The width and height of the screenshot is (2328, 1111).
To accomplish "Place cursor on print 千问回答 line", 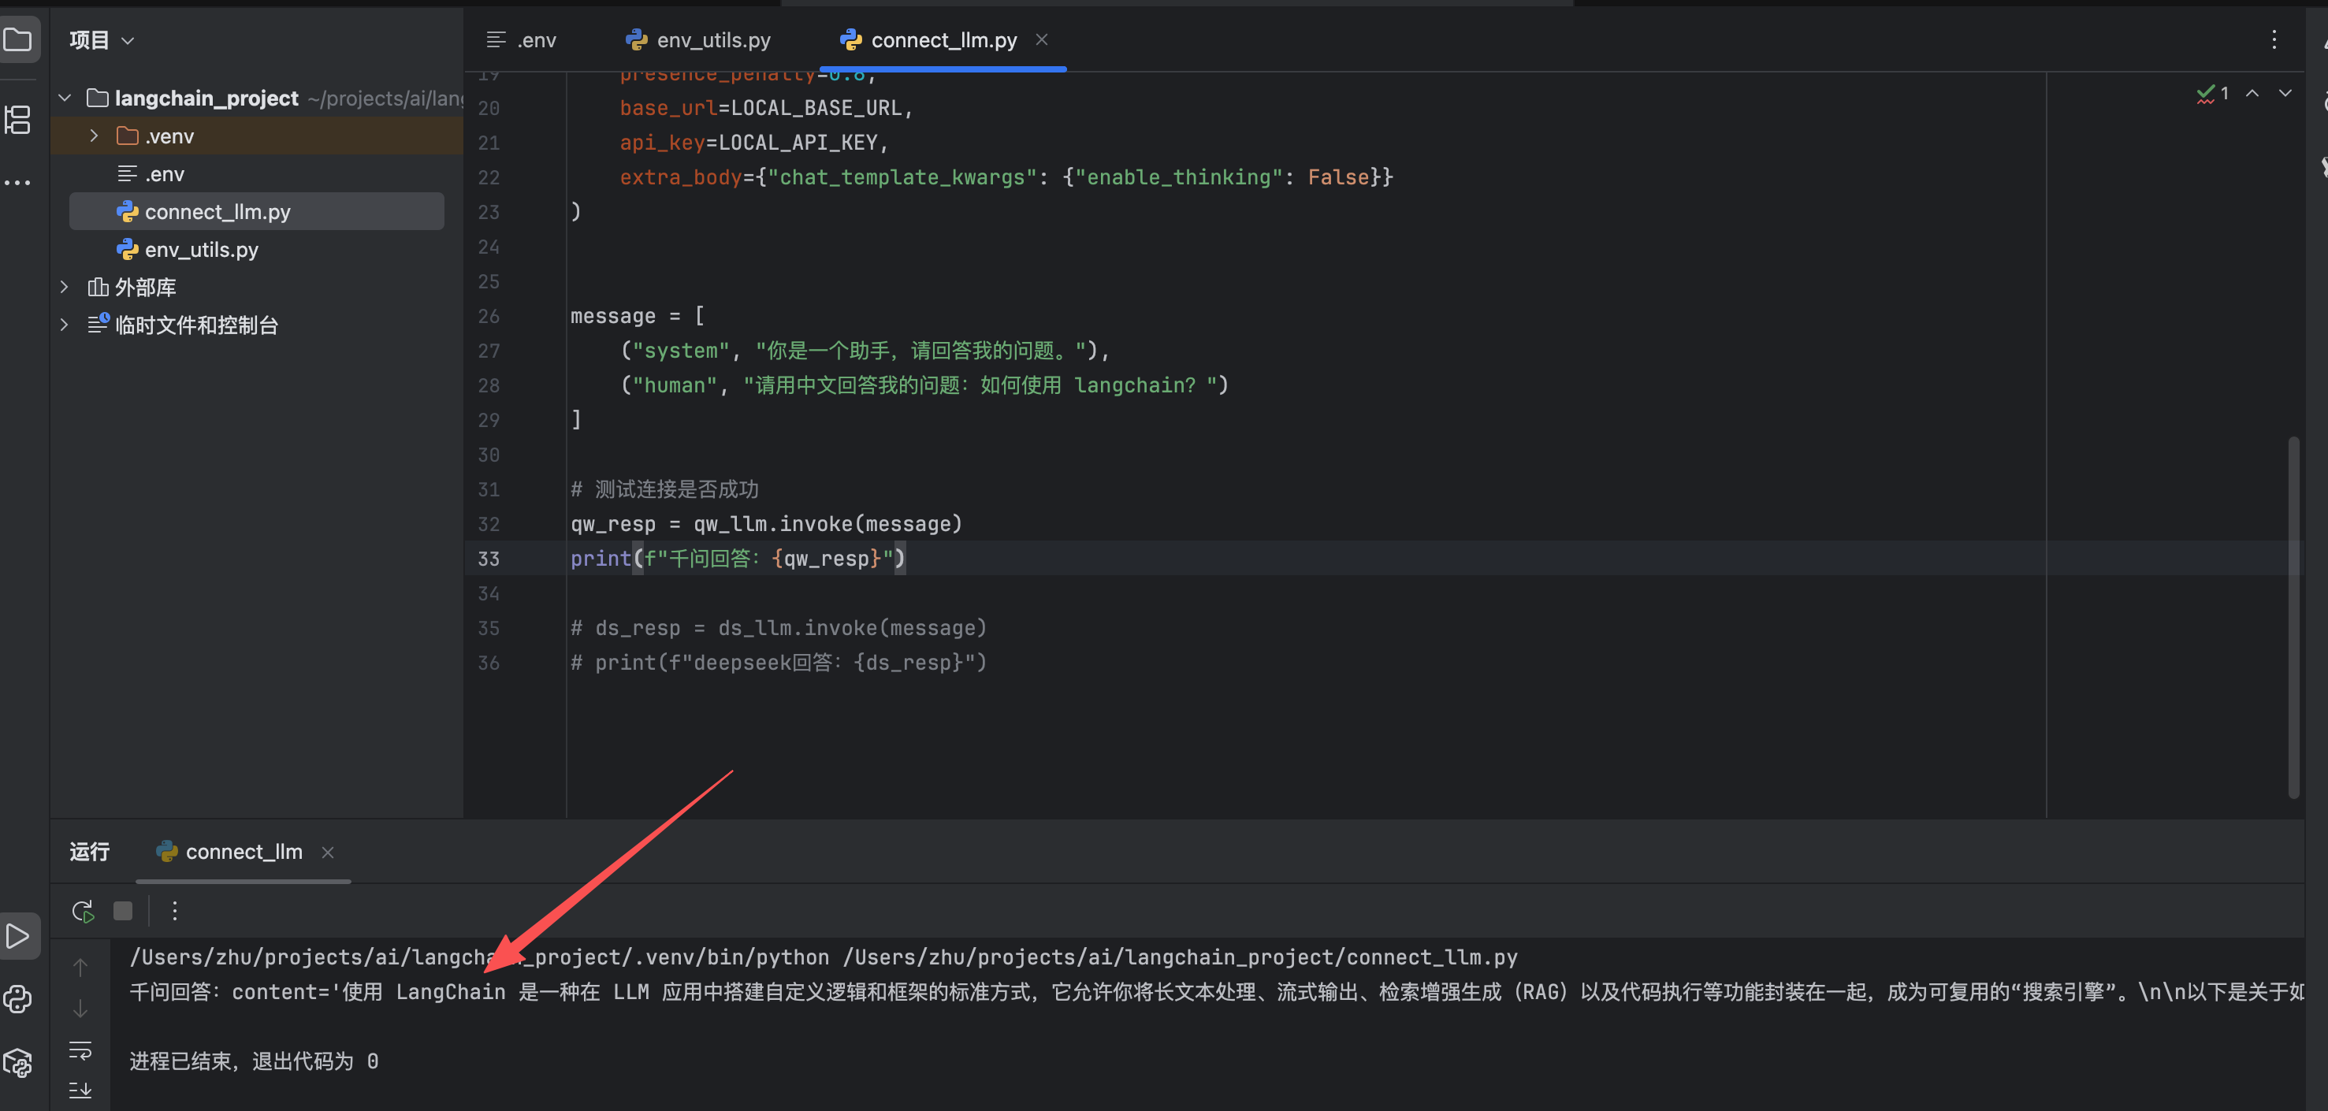I will 738,559.
